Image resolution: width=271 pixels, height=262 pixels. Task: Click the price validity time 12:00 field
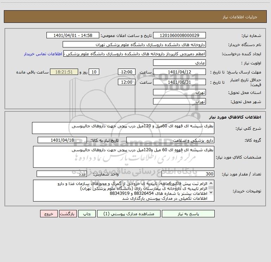(x=126, y=82)
